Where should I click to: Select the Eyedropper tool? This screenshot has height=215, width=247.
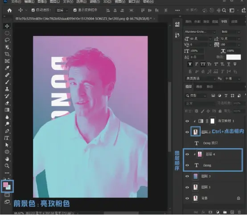click(7, 68)
